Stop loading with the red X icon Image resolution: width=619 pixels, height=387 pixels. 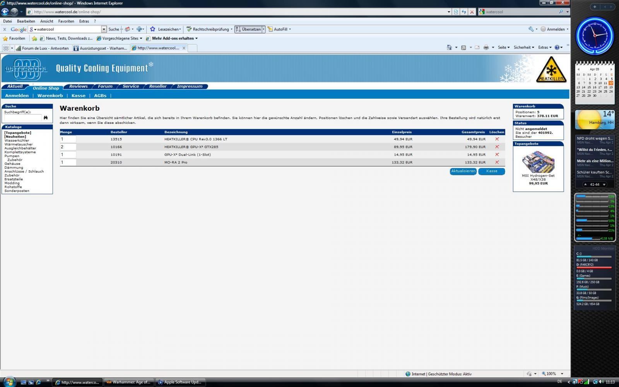472,12
